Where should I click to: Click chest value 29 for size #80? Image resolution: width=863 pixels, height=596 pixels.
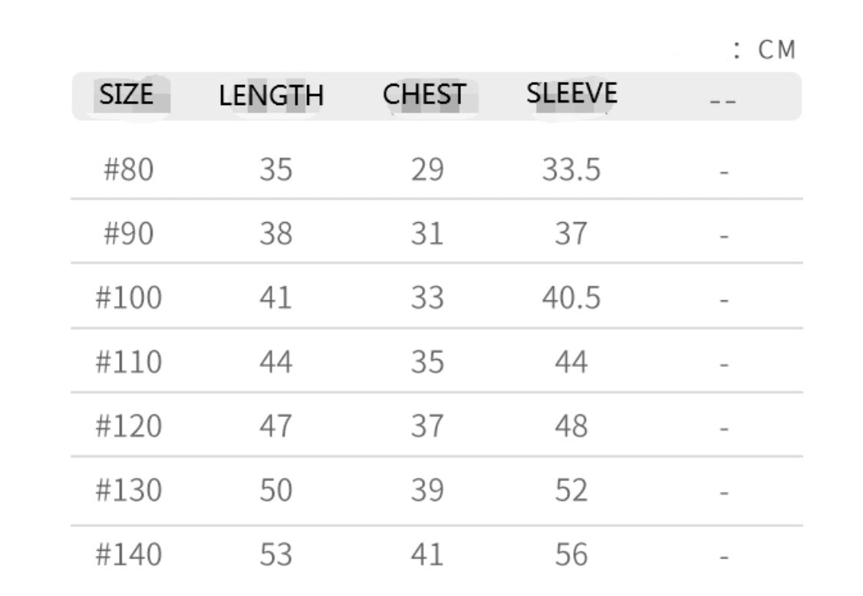click(427, 169)
